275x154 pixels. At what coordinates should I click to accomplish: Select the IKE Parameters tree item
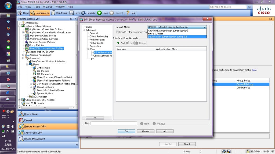click(45, 74)
